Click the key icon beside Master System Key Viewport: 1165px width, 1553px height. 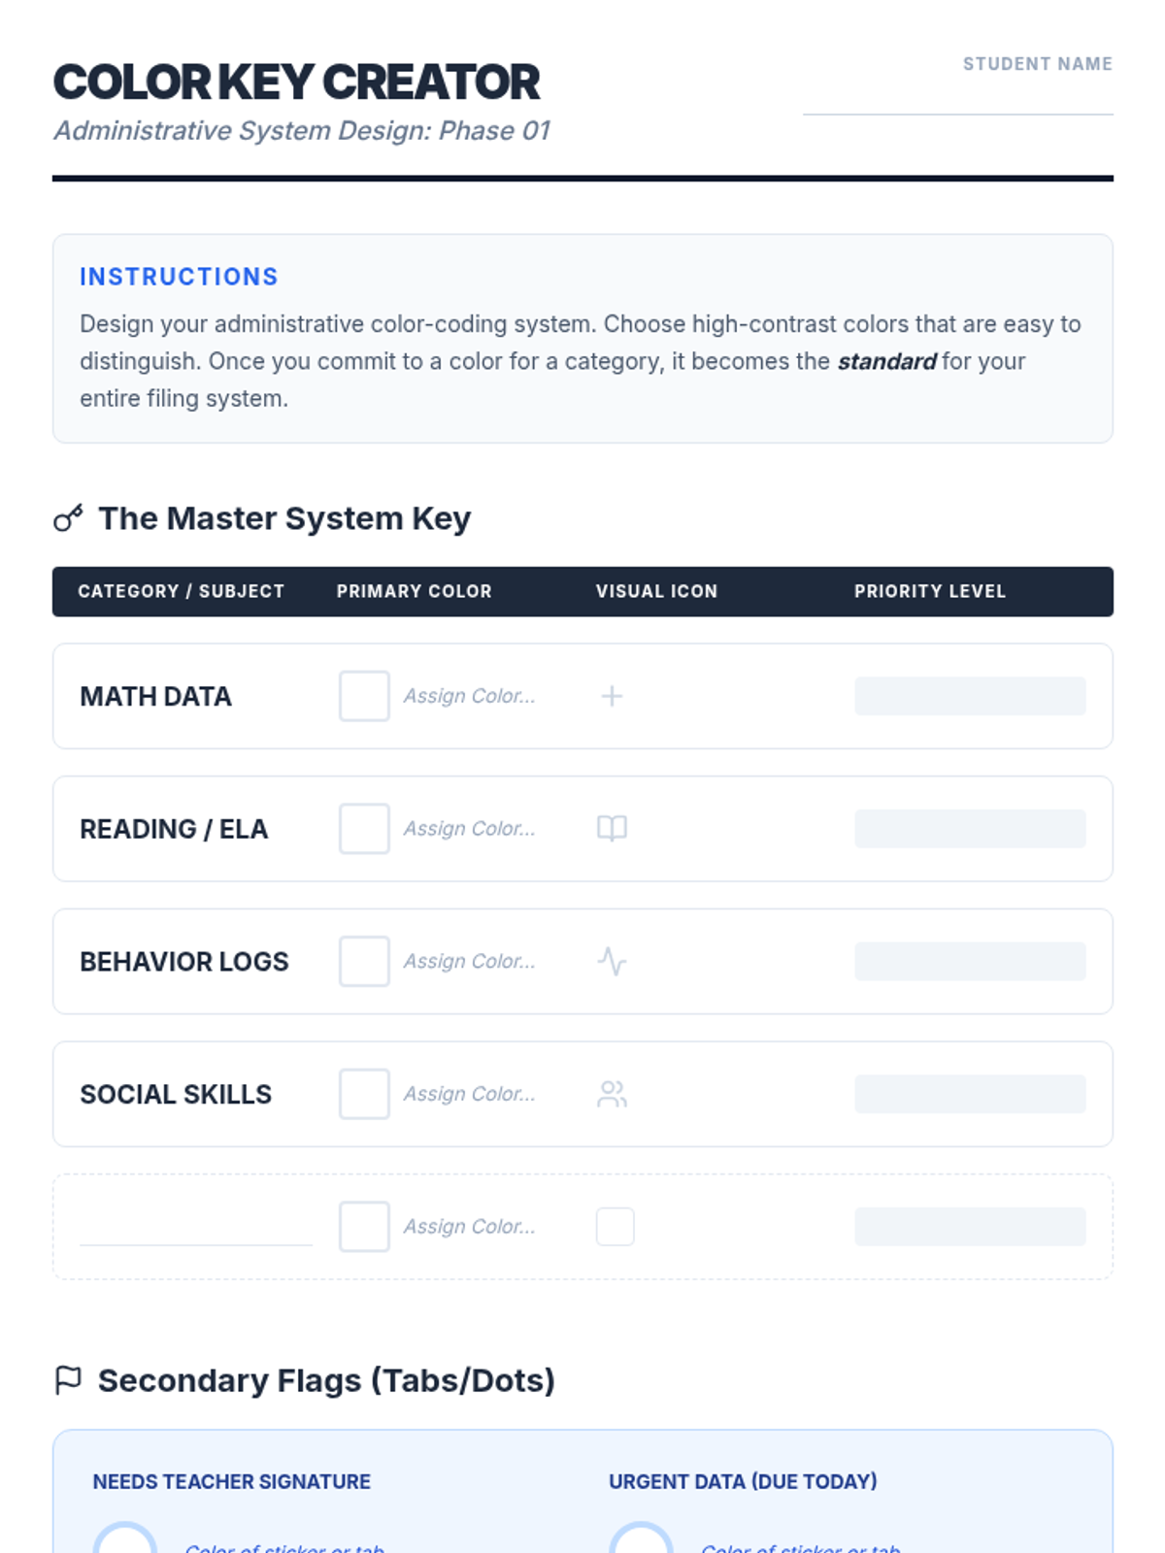[68, 518]
